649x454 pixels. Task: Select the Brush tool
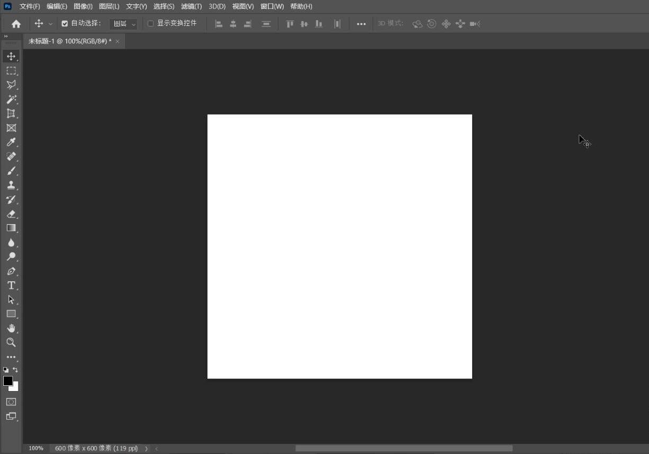point(11,170)
